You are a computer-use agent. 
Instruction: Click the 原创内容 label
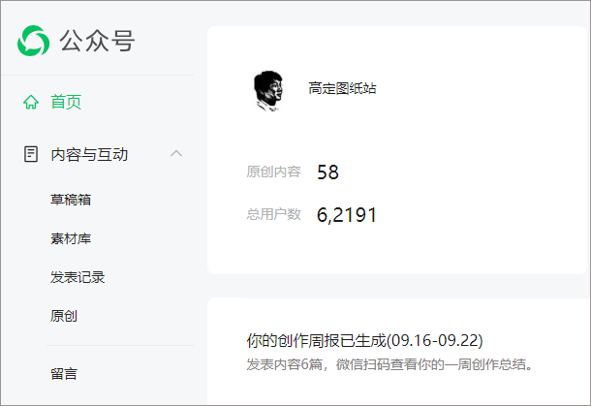click(x=273, y=172)
